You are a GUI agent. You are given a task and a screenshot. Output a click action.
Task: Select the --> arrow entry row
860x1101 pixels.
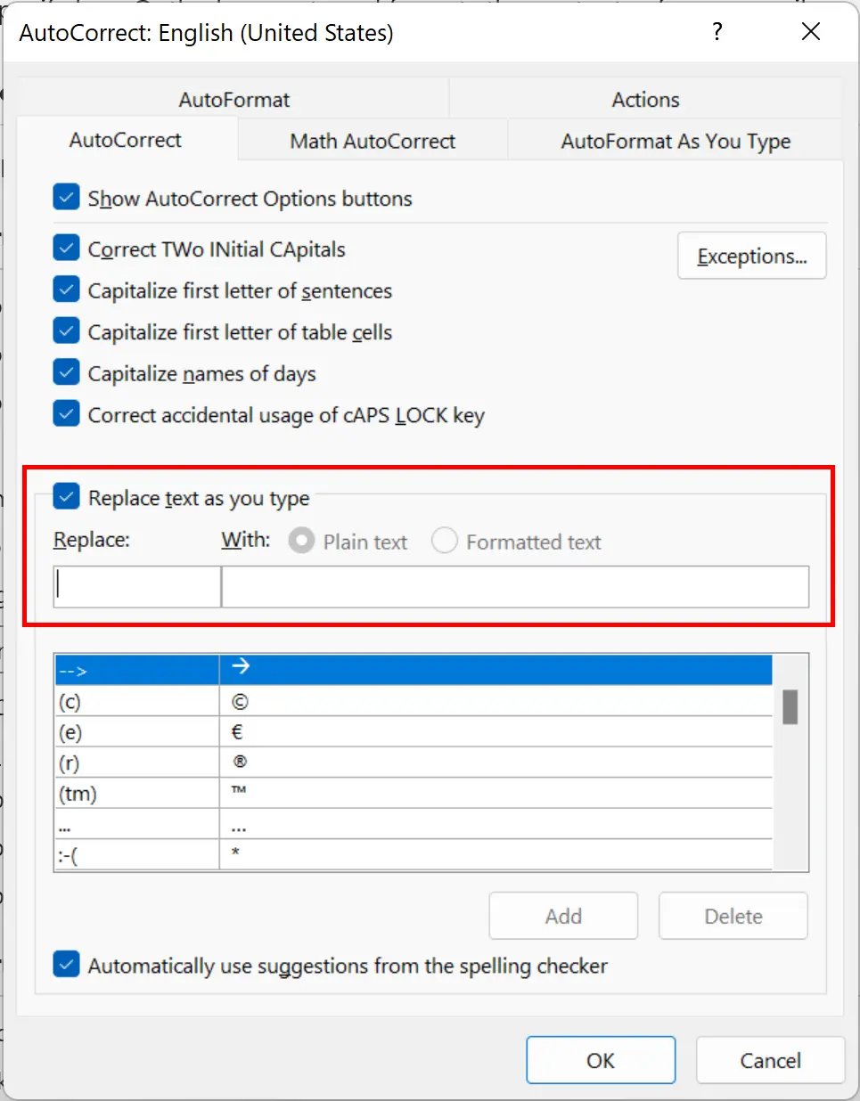(x=414, y=670)
